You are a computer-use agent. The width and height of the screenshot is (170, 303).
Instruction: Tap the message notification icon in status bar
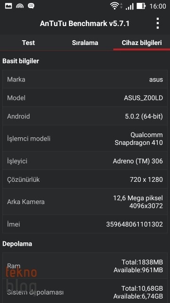point(31,6)
